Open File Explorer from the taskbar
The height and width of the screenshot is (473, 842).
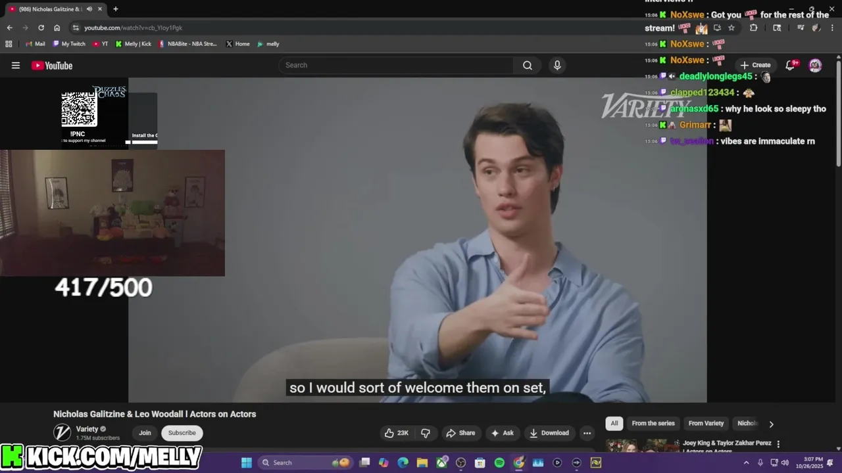[422, 462]
